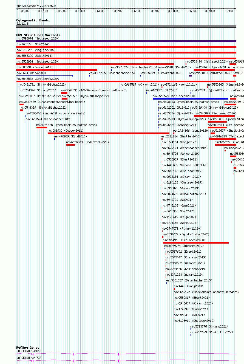The image size is (244, 364).
Task: Click nsv6595681 (Sedlazeck2020) label
Action: [x=210, y=73]
